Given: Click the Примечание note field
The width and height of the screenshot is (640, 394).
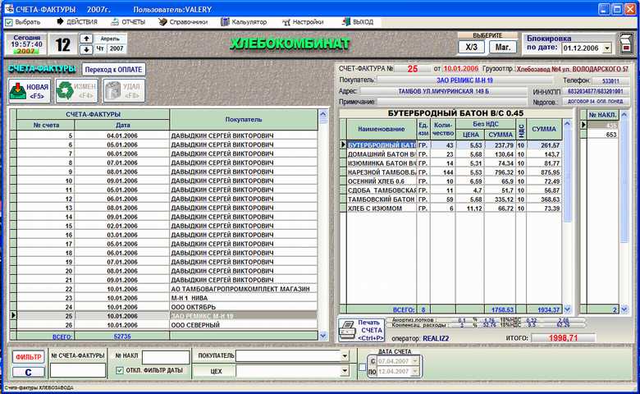Looking at the screenshot, I should click(452, 102).
